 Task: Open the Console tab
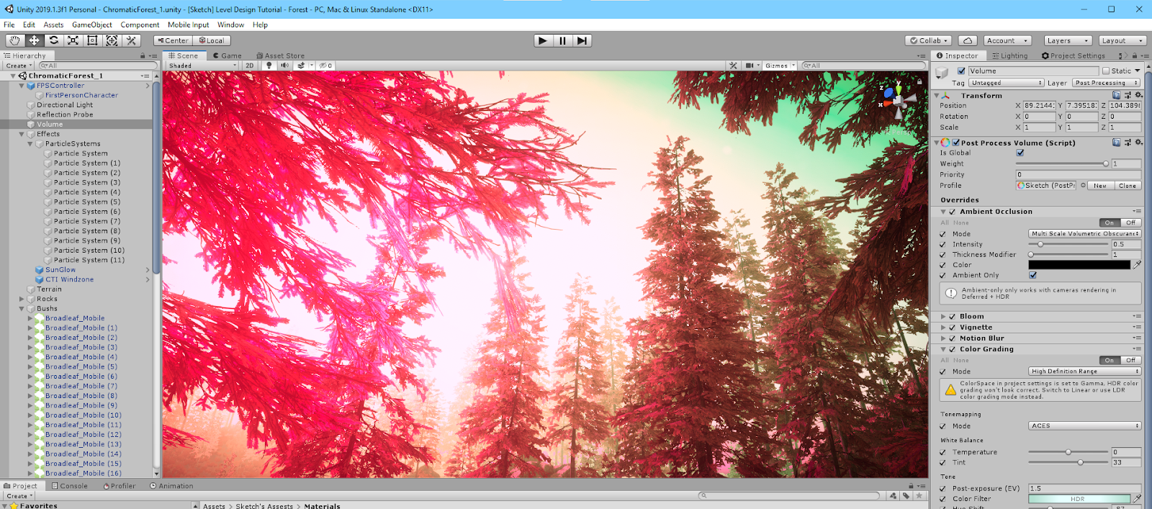(x=70, y=486)
